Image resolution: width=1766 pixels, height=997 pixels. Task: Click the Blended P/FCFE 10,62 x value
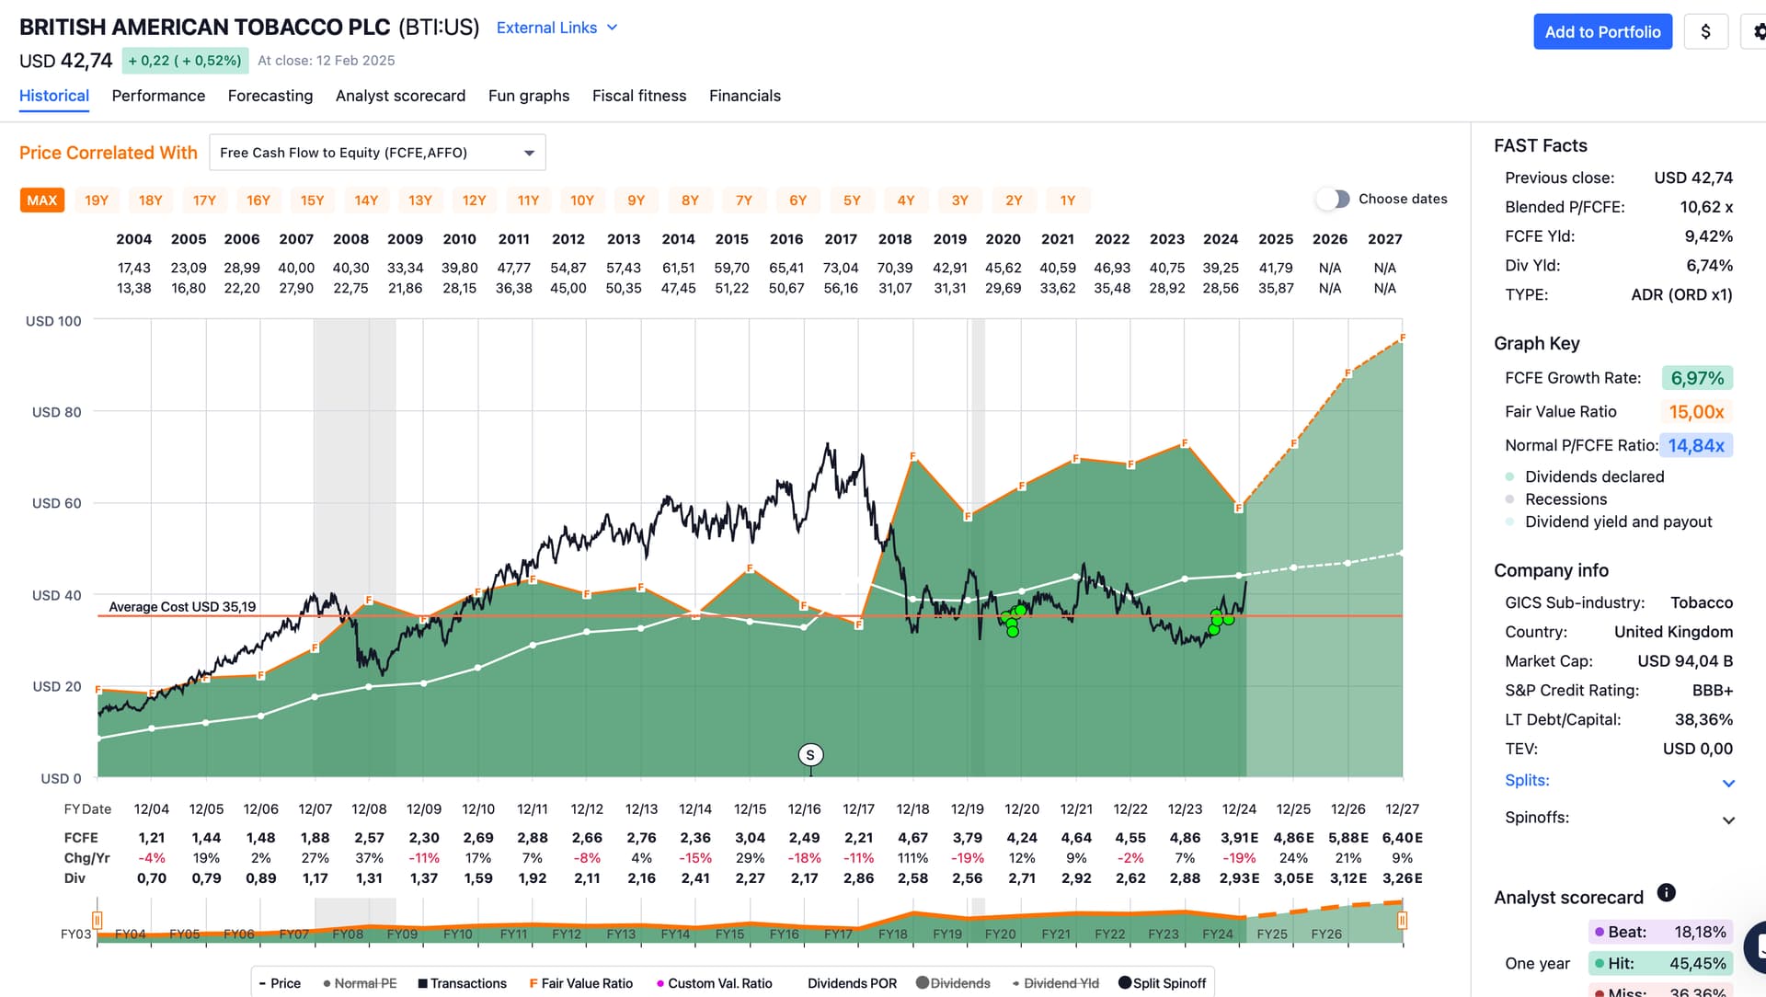1706,207
